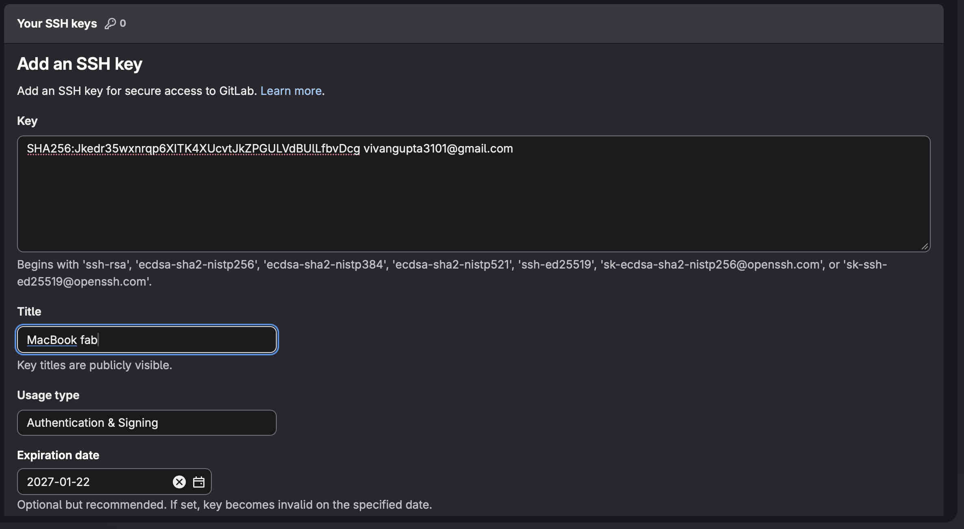Click the Your SSH keys header text
The width and height of the screenshot is (964, 529).
click(x=57, y=24)
